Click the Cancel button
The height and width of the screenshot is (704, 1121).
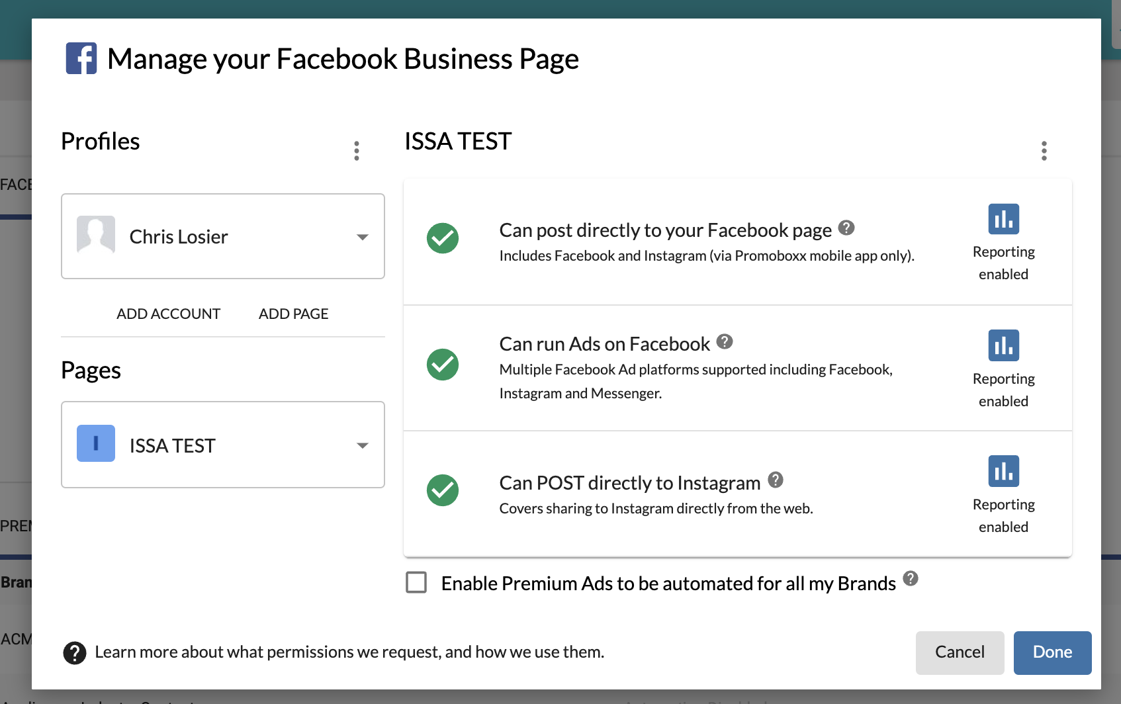point(959,652)
